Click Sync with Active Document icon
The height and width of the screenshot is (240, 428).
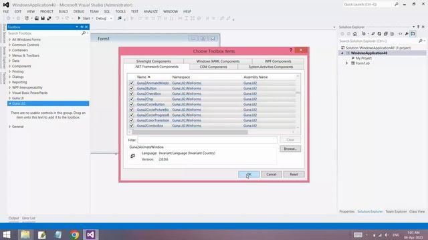click(x=373, y=34)
